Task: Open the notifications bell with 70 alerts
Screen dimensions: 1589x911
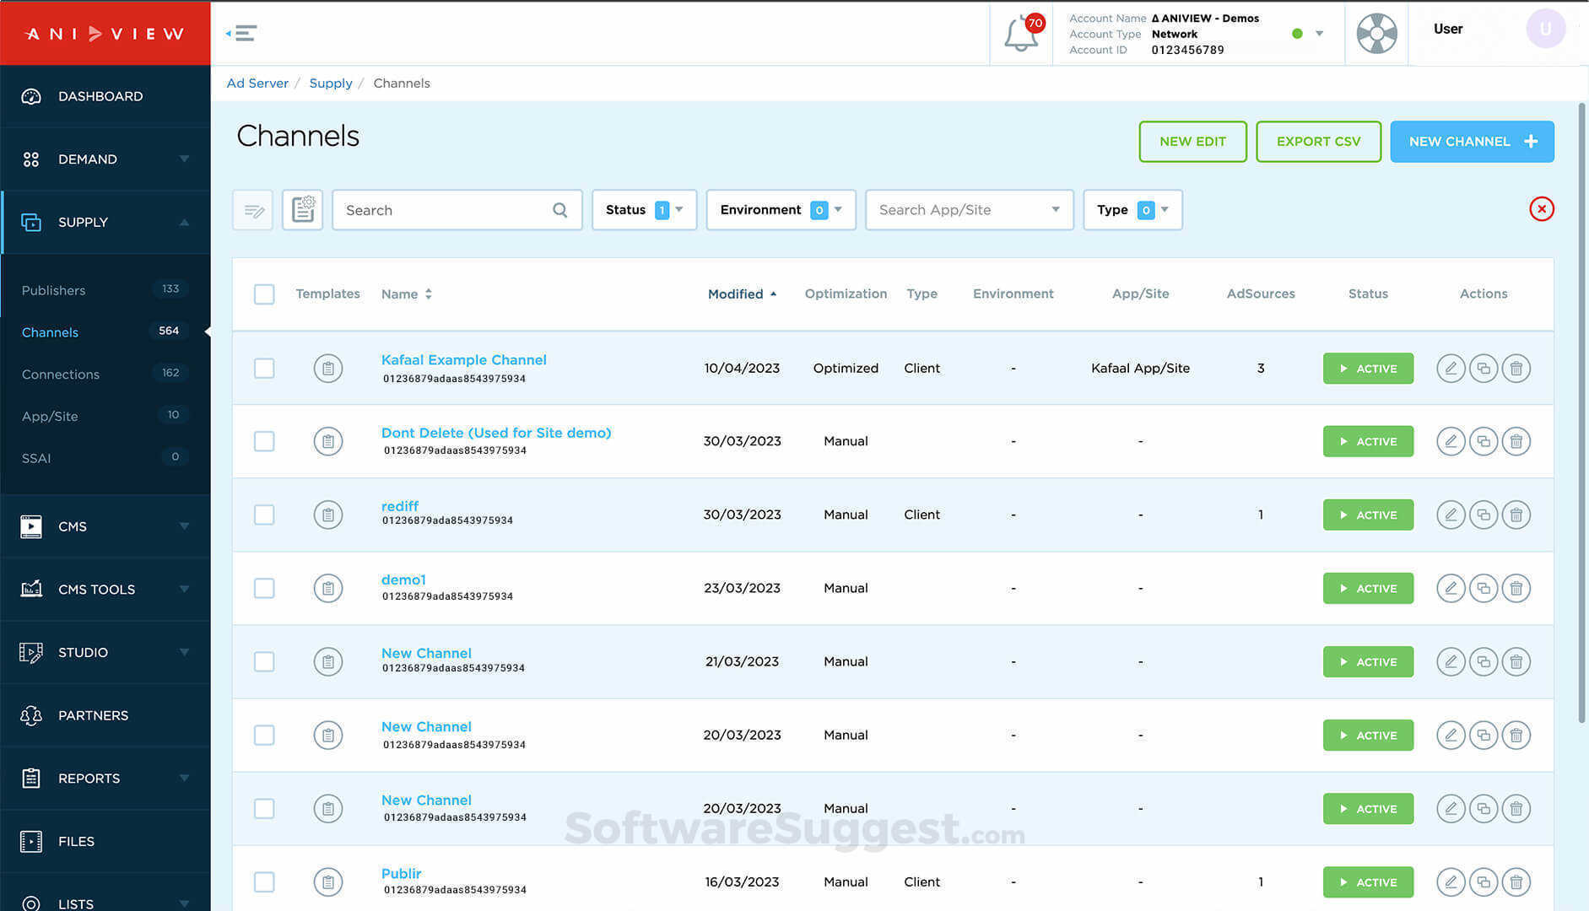Action: (1021, 34)
